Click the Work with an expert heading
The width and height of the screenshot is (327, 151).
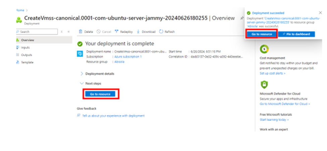[274, 130]
